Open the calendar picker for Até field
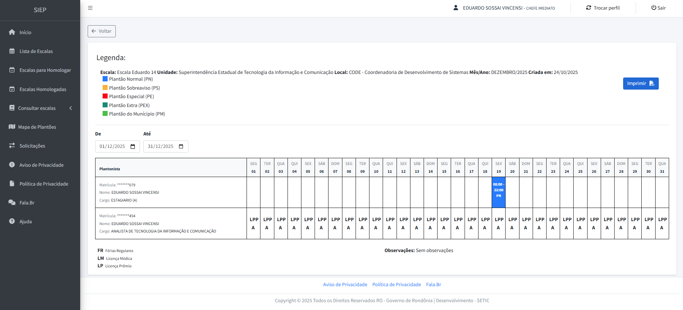Image resolution: width=683 pixels, height=310 pixels. (x=181, y=146)
